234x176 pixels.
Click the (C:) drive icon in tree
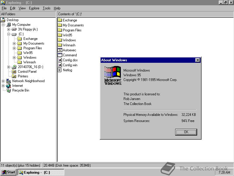(14, 34)
